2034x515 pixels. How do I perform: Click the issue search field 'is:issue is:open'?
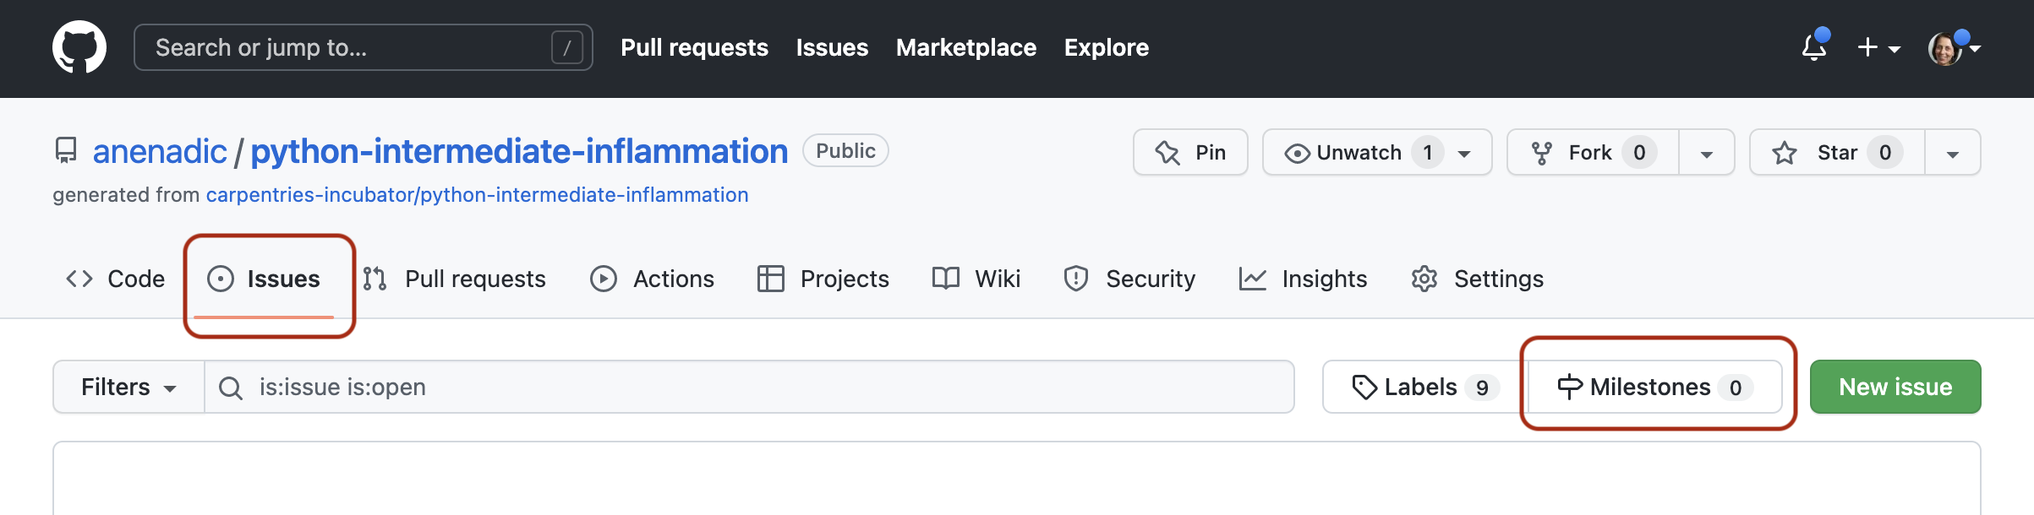[x=749, y=387]
